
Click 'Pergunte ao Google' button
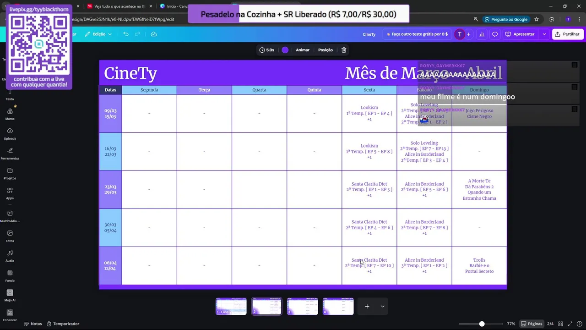click(506, 19)
